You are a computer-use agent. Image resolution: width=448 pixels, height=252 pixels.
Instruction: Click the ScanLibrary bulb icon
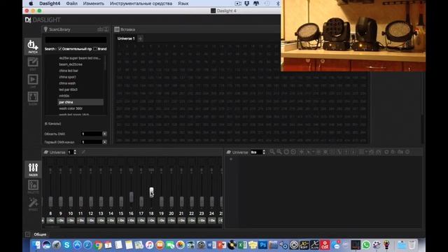tap(45, 29)
